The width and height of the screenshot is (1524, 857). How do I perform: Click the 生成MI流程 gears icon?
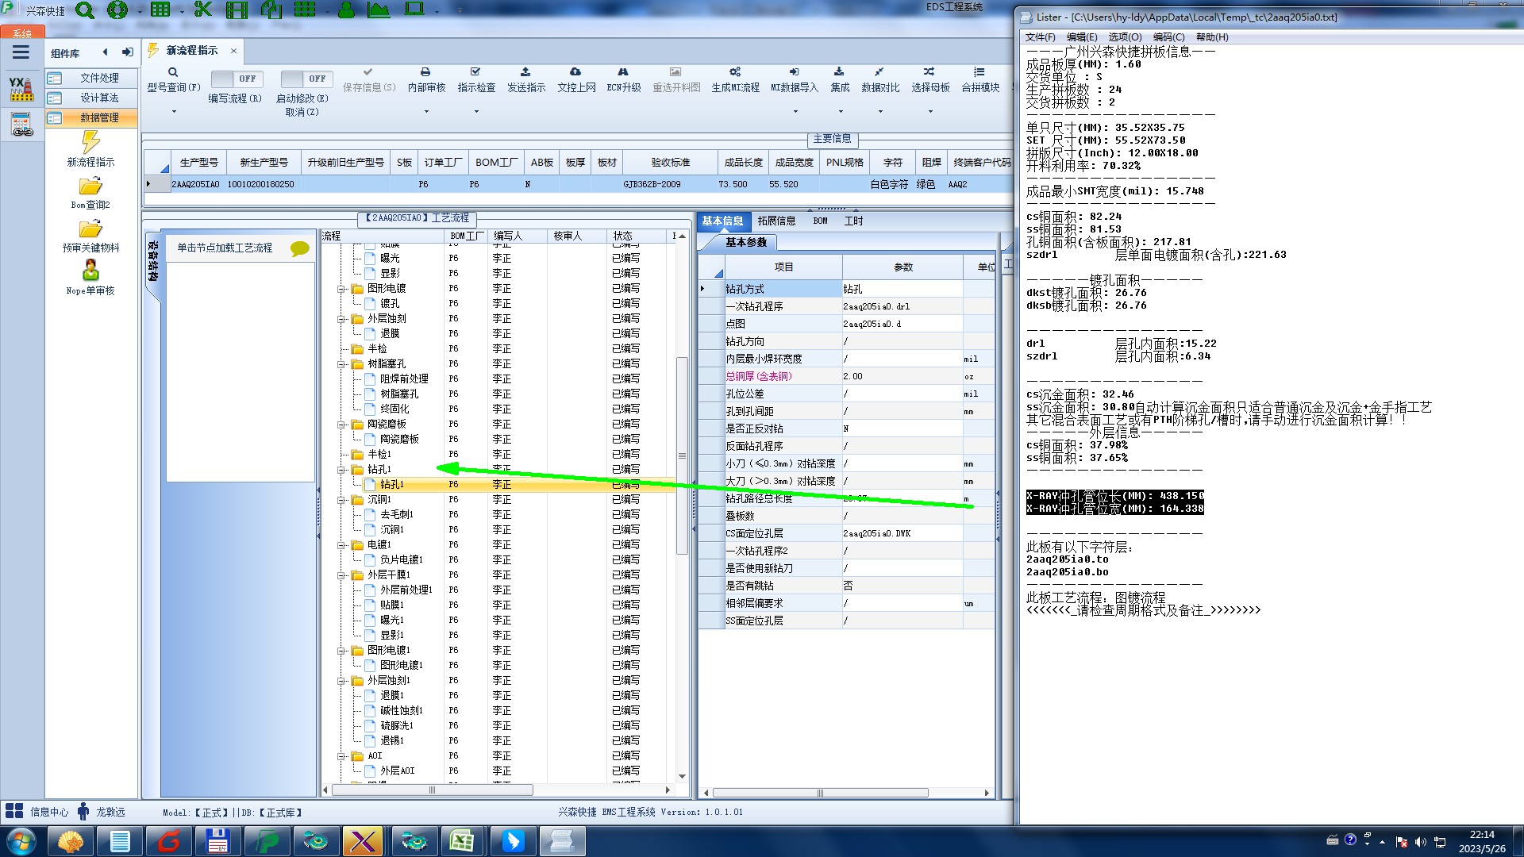coord(735,72)
